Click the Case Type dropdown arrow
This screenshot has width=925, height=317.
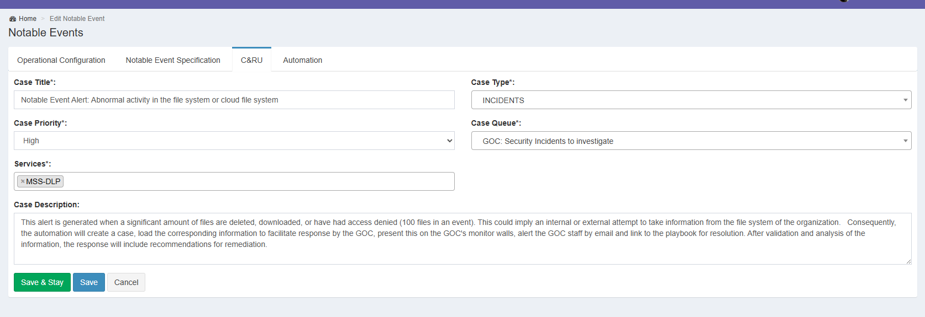point(905,100)
